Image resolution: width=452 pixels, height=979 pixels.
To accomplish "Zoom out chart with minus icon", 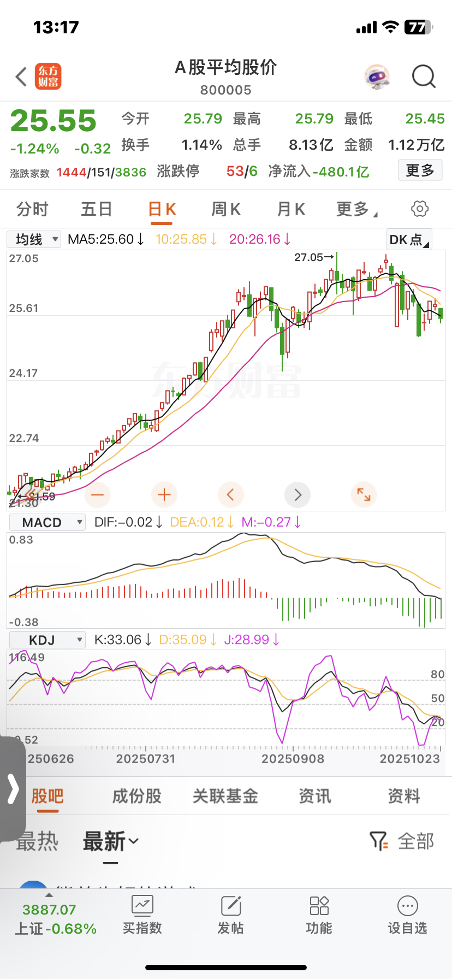I will (x=98, y=495).
